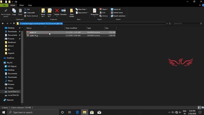Go up one folder level

(x=14, y=23)
